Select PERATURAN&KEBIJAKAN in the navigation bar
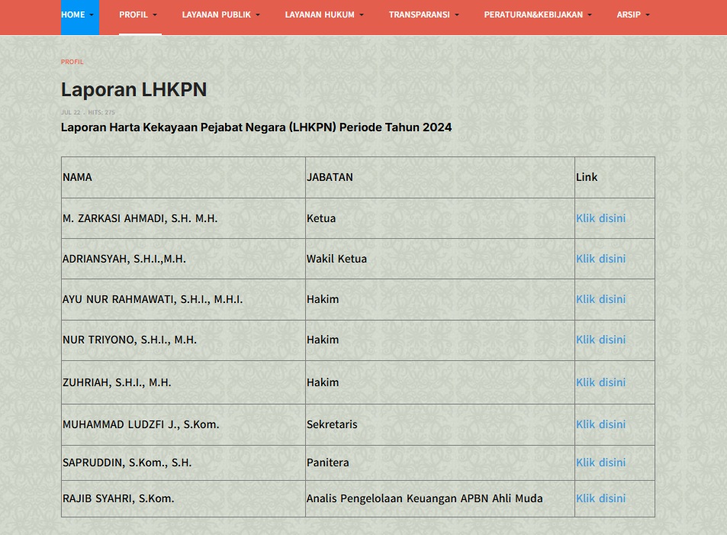The image size is (727, 535). (x=538, y=15)
